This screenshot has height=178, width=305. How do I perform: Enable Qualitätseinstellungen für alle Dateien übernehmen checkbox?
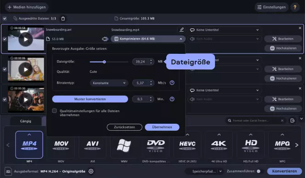pyautogui.click(x=55, y=111)
